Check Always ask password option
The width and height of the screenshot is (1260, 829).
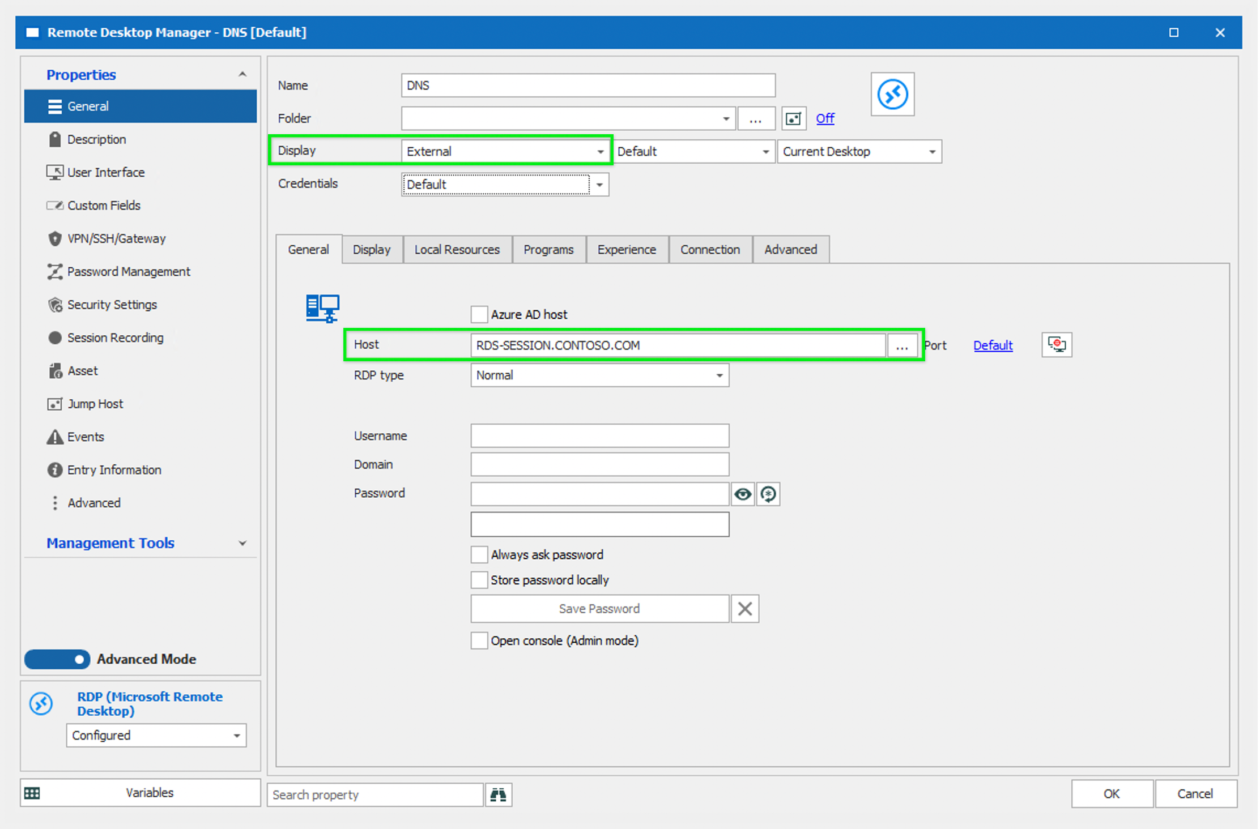tap(479, 554)
